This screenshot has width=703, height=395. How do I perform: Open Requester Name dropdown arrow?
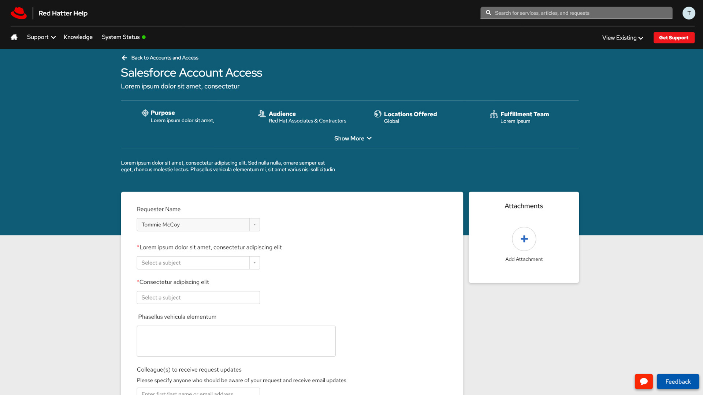coord(254,225)
